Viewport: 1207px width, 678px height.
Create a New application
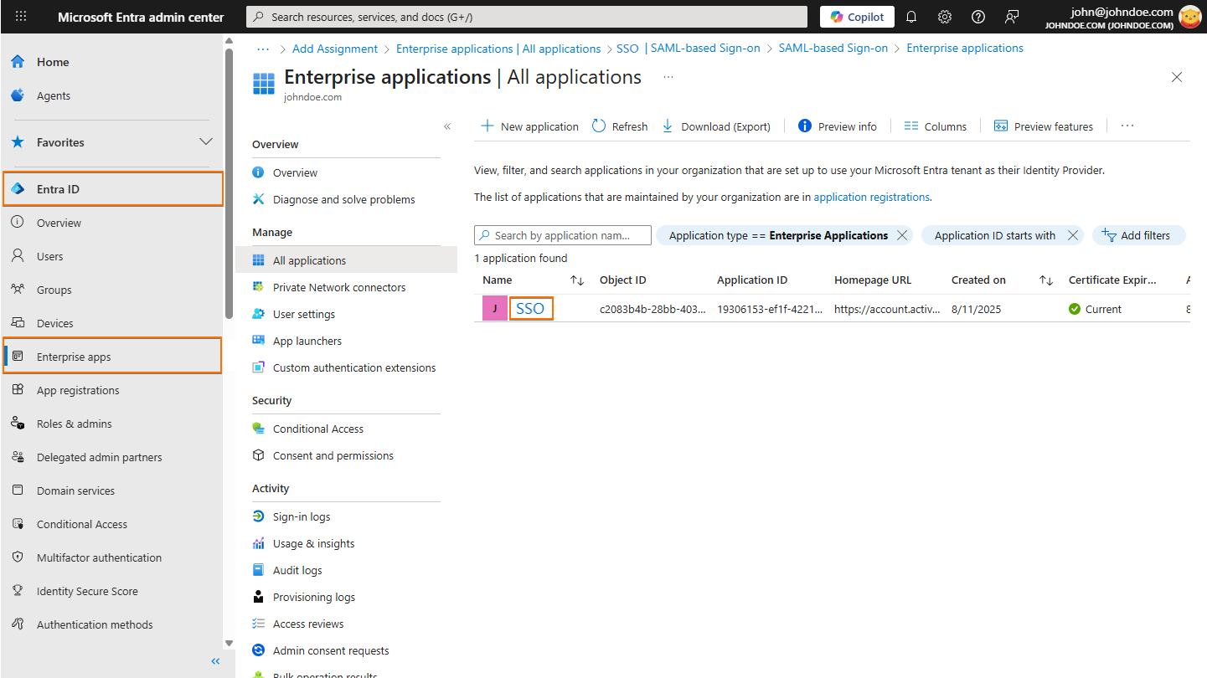tap(529, 126)
